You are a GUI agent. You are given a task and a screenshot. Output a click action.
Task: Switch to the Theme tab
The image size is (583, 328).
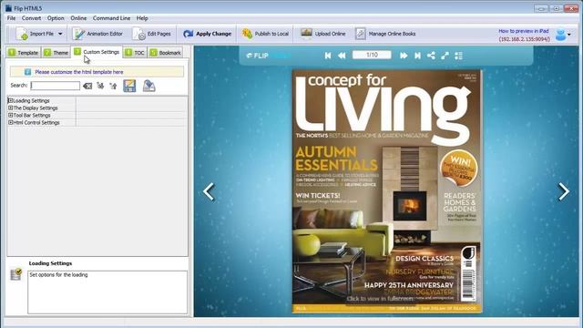56,53
